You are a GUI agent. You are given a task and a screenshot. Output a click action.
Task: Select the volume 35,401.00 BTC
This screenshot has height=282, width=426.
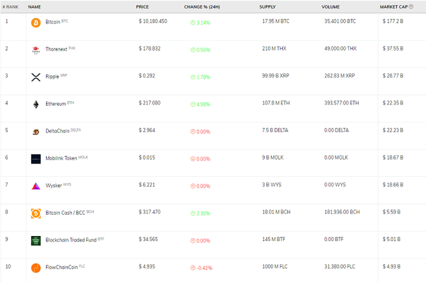pyautogui.click(x=340, y=21)
